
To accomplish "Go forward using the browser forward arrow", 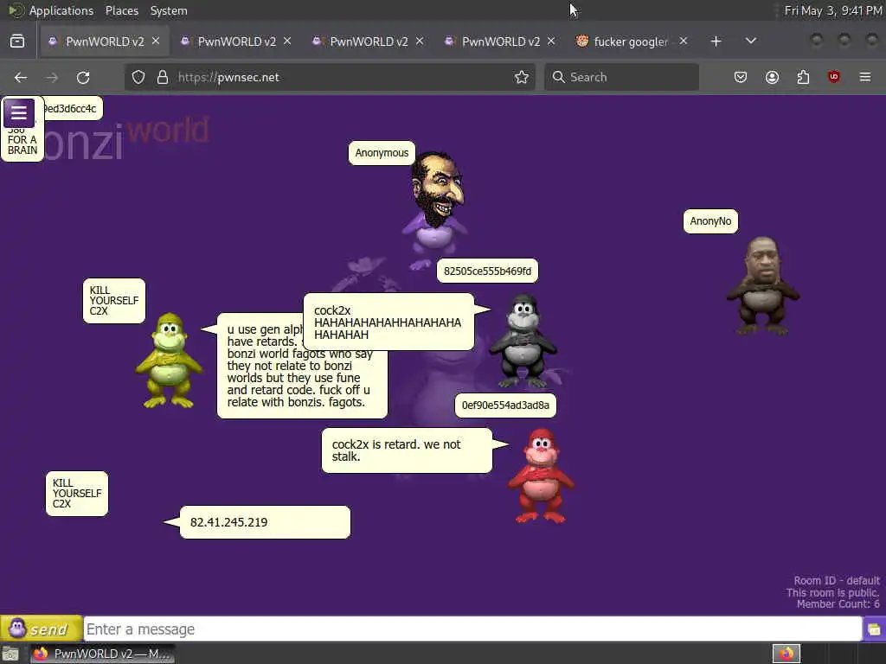I will 52,77.
